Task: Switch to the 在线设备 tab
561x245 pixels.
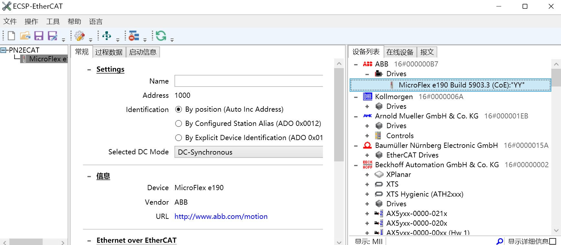Action: pos(400,52)
